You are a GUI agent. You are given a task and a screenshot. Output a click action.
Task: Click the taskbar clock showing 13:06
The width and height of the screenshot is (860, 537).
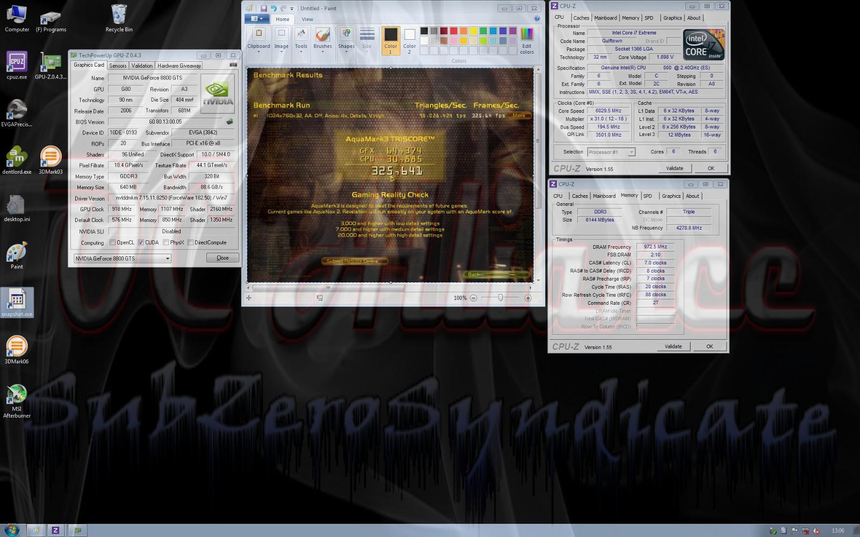pyautogui.click(x=837, y=531)
